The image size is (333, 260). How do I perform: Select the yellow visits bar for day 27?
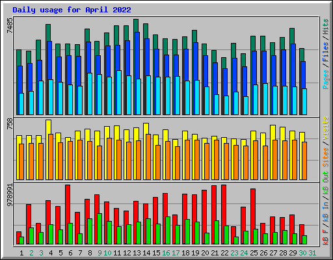click(x=273, y=133)
